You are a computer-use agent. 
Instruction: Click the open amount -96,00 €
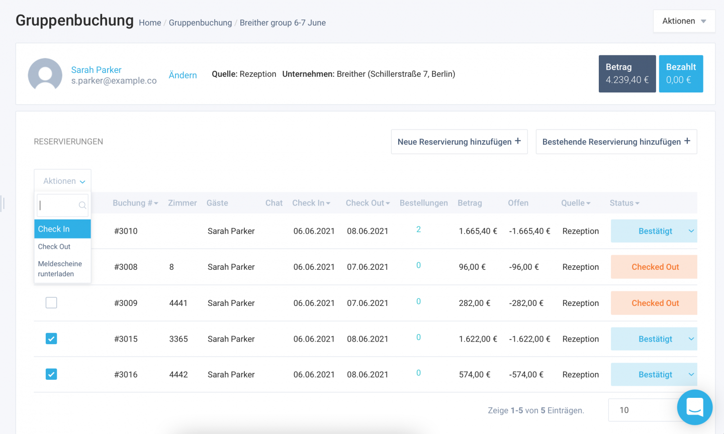[x=524, y=267]
